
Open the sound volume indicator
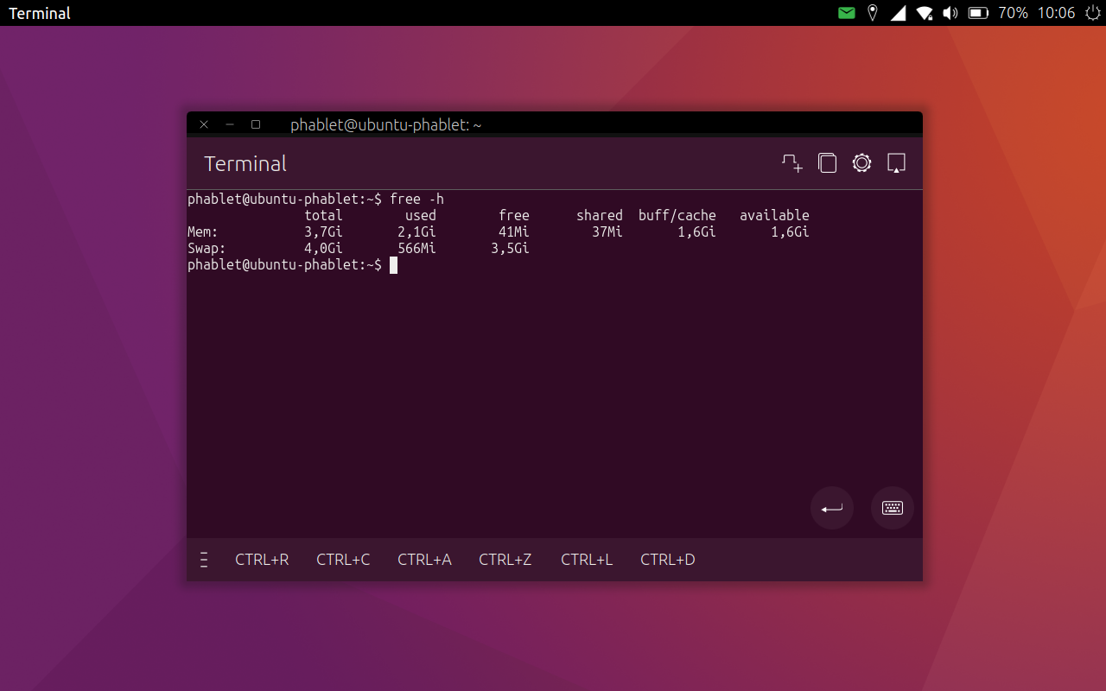[x=950, y=13]
